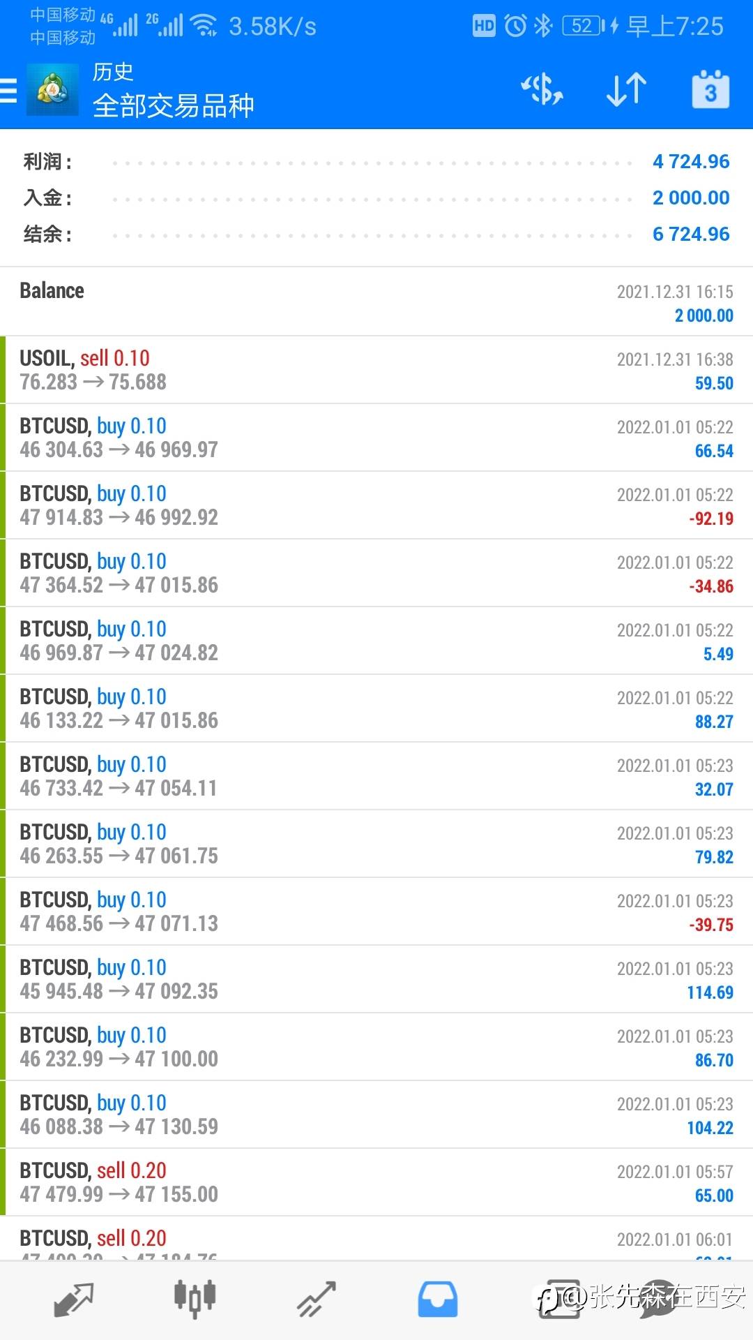Screen dimensions: 753x1340
Task: Tap the 利润 profit total row
Action: point(376,162)
